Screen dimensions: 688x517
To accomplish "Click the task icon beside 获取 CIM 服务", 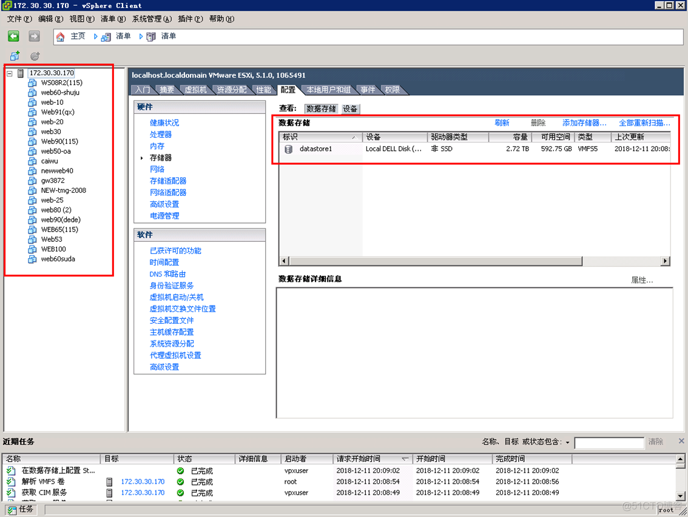I will click(11, 492).
